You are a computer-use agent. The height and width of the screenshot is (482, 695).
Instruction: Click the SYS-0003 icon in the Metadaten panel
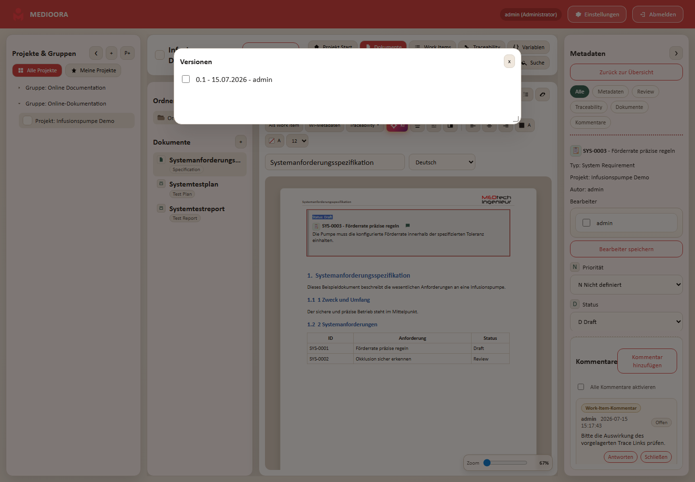tap(575, 150)
